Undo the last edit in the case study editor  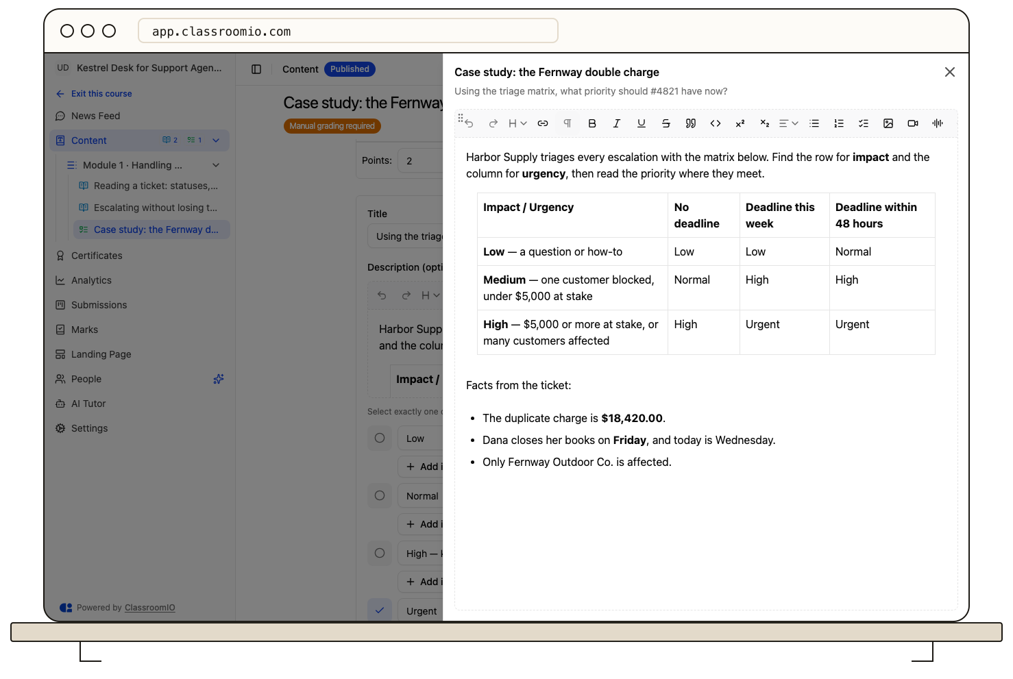click(x=469, y=123)
